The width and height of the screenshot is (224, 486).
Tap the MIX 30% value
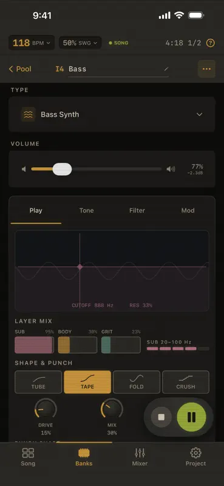coord(112,433)
